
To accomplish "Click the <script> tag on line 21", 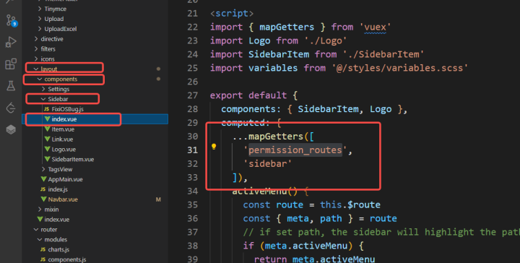I will click(232, 13).
